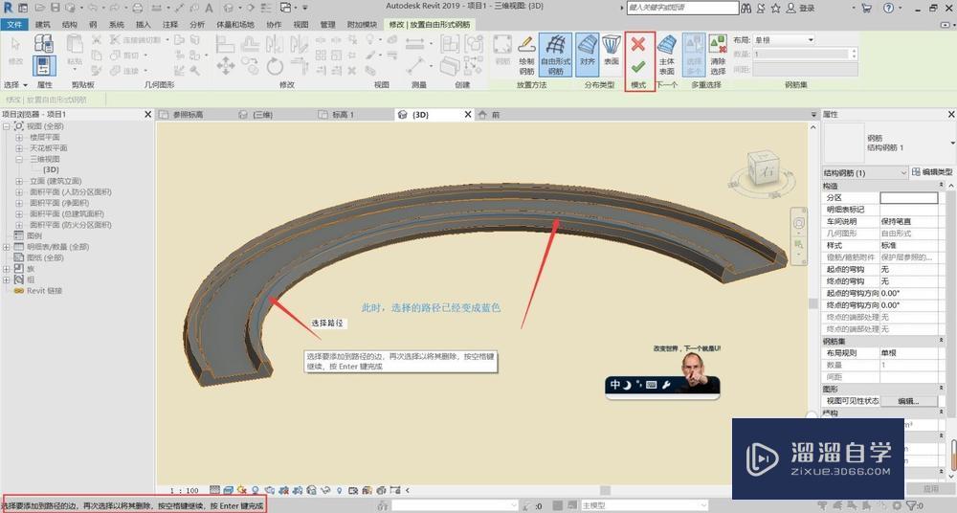Switch to the 管理 ribbon tab
957x513 pixels.
pos(327,25)
